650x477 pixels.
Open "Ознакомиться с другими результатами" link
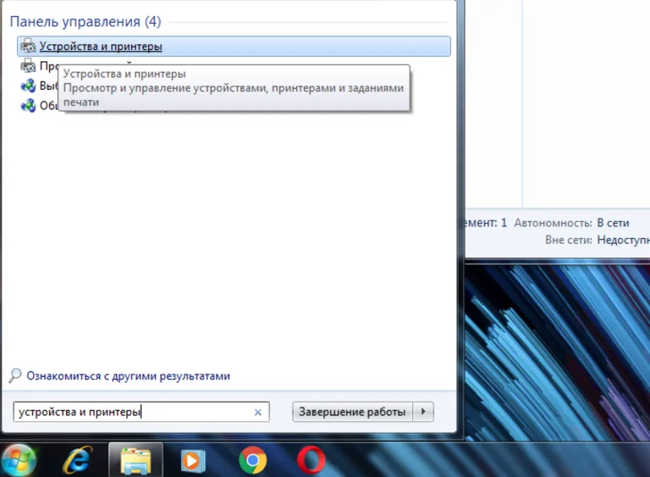coord(128,375)
